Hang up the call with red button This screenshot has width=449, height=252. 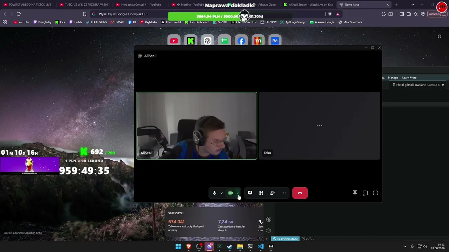click(x=300, y=193)
